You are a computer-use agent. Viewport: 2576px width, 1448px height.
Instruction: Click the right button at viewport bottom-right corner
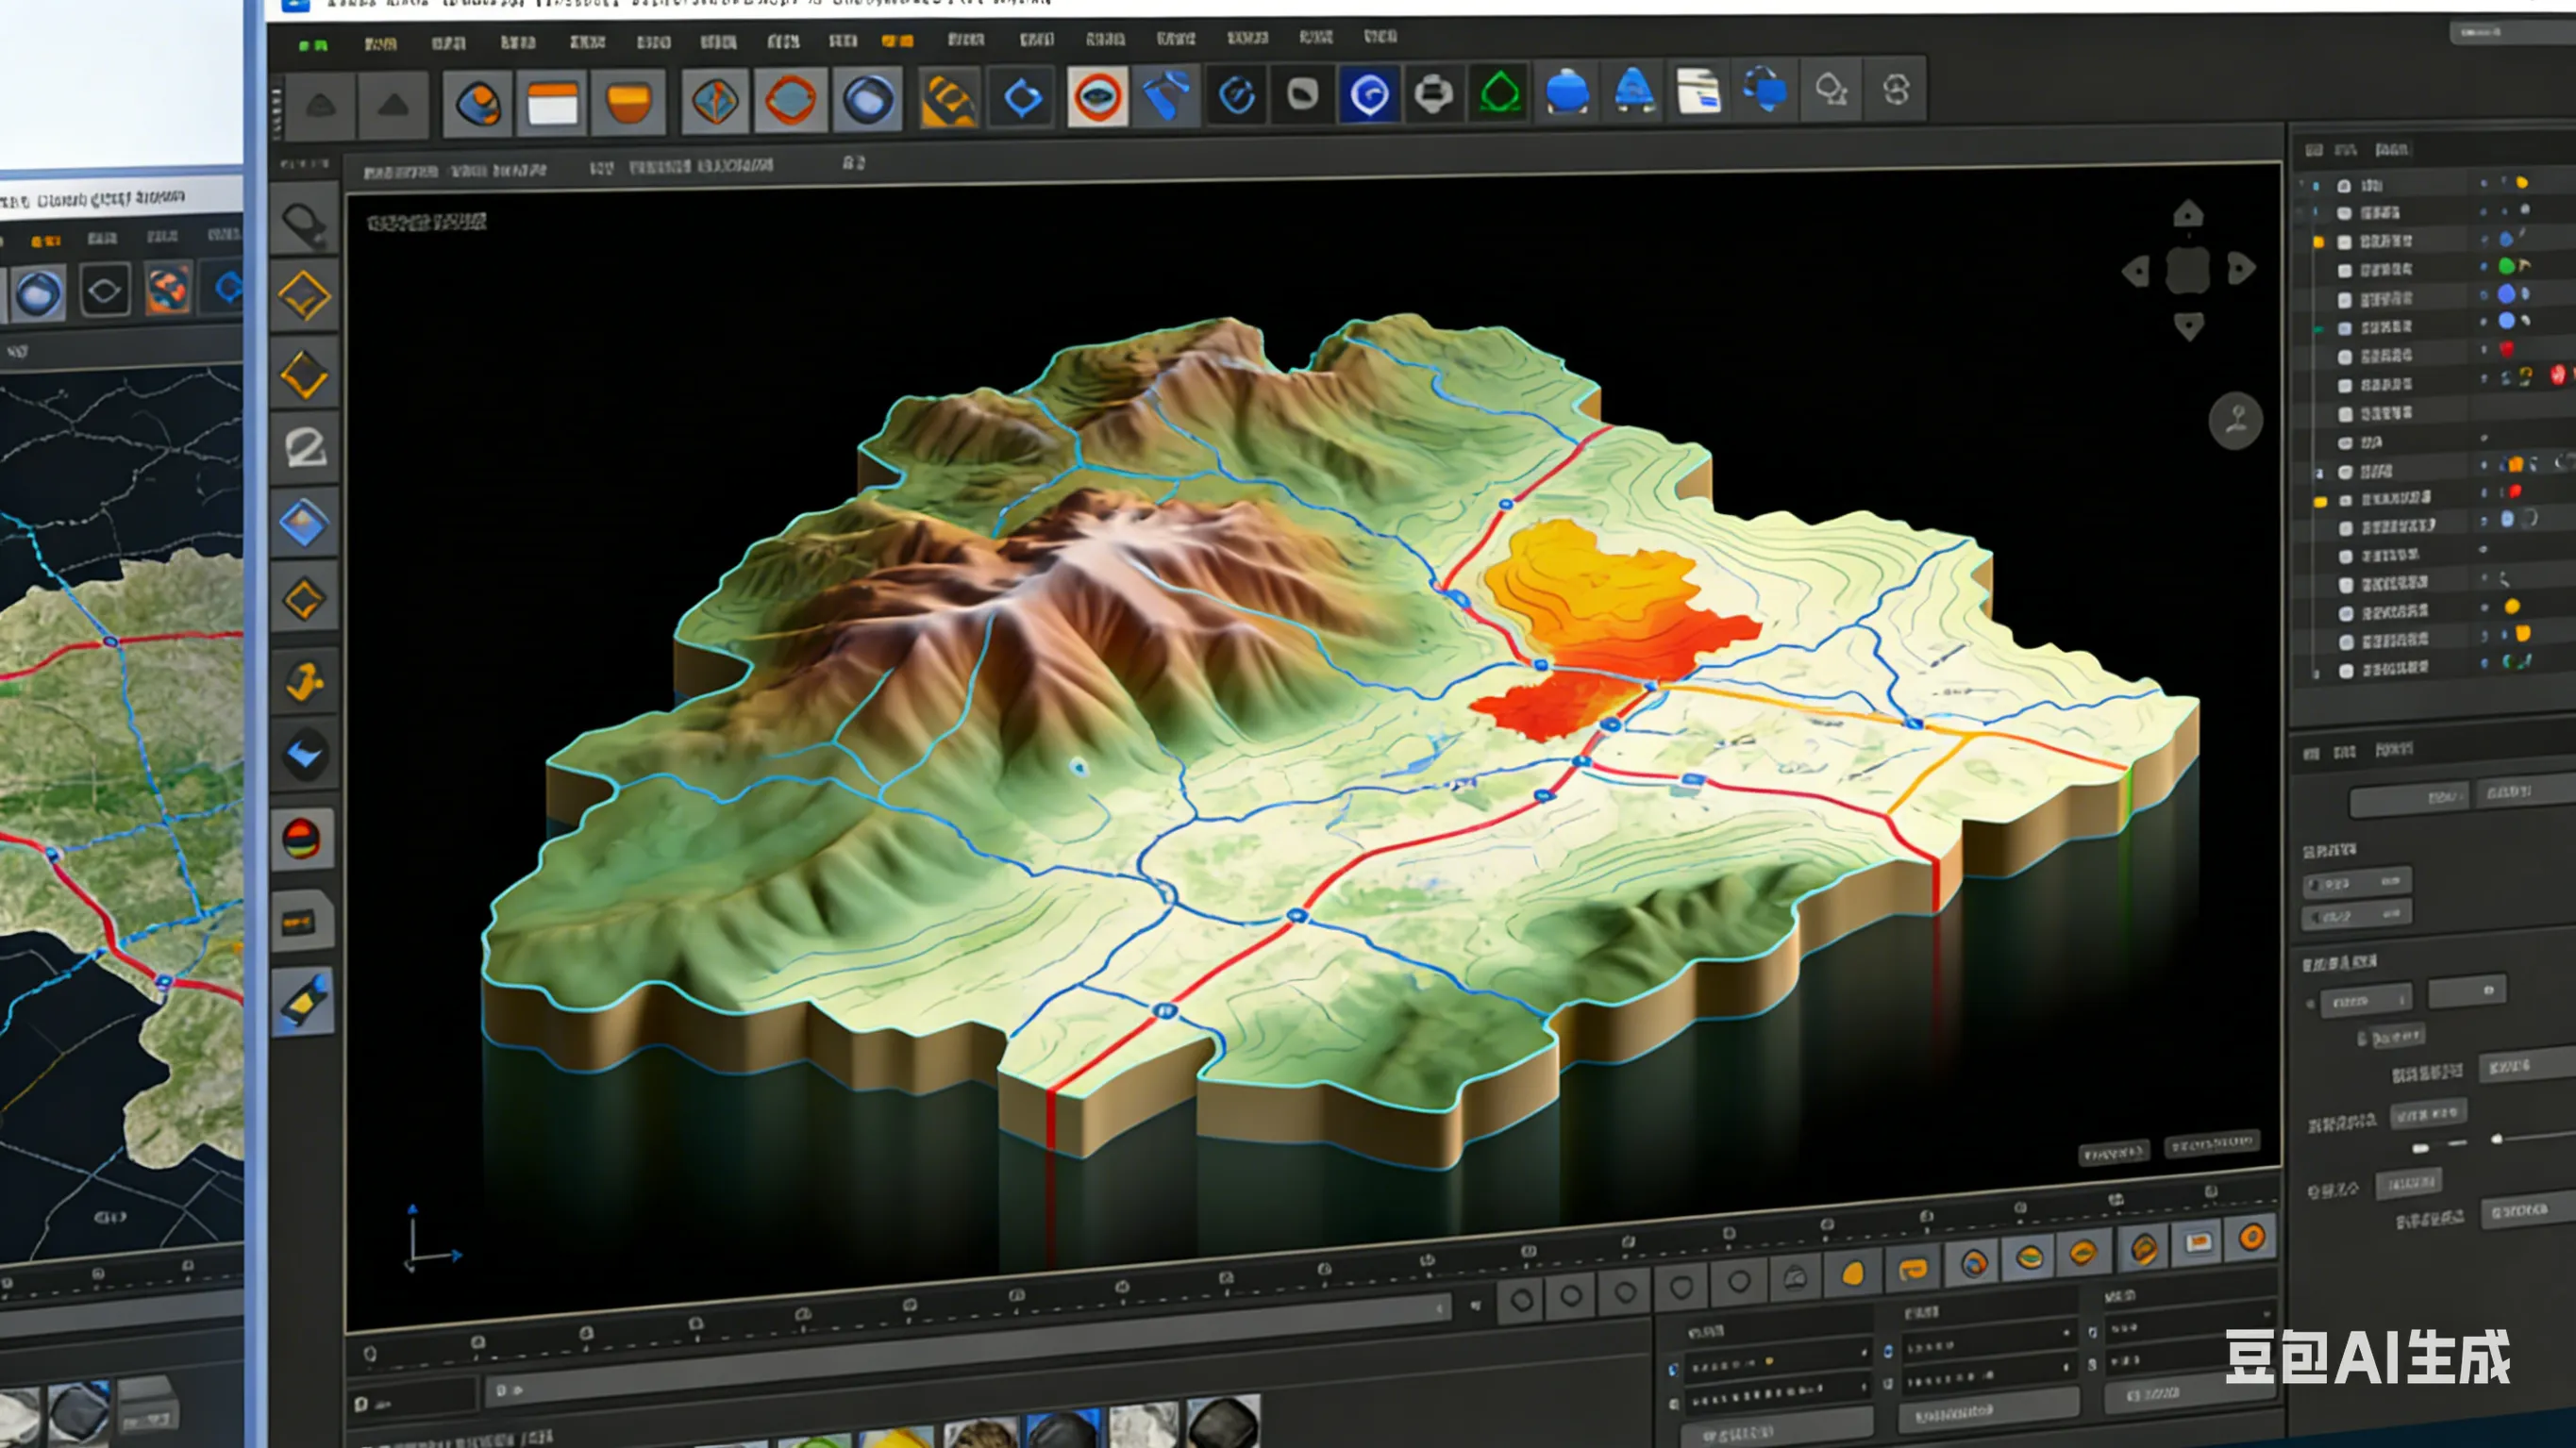point(2212,1143)
